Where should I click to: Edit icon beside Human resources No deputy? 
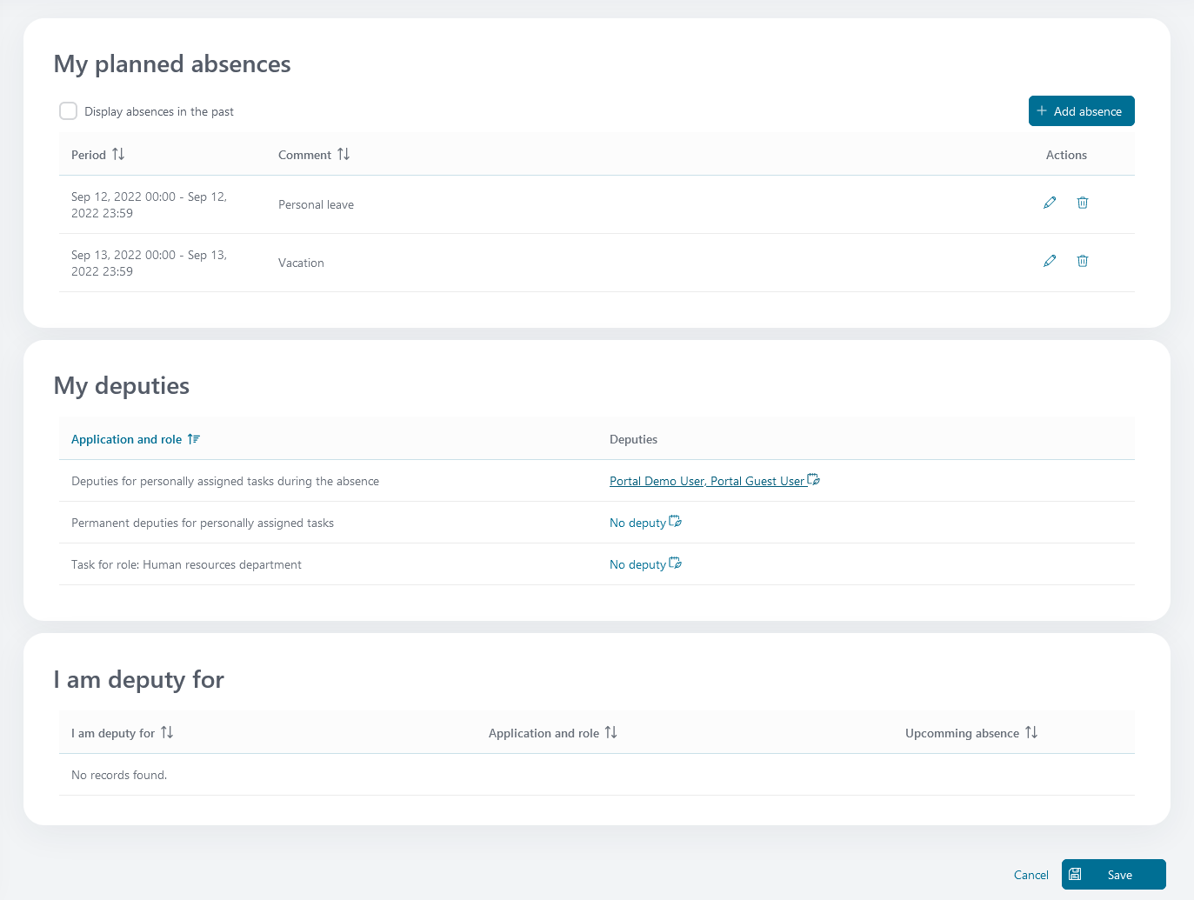[x=676, y=563]
